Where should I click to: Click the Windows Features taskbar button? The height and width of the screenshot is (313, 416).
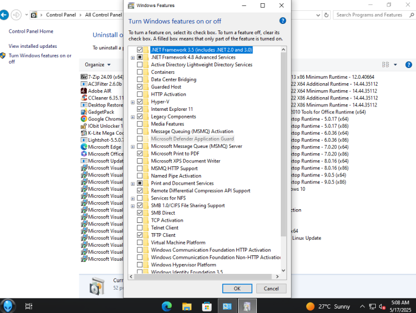[247, 306]
